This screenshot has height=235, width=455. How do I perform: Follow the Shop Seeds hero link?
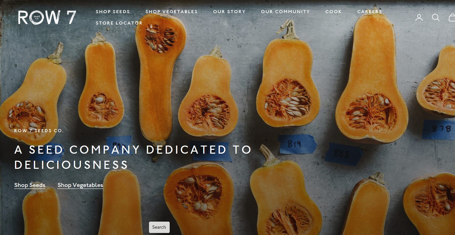click(30, 185)
